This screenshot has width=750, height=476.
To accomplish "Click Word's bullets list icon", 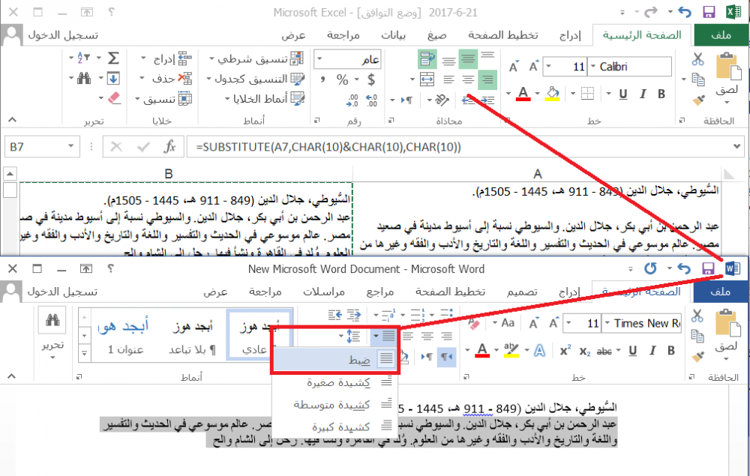I will coord(447,314).
